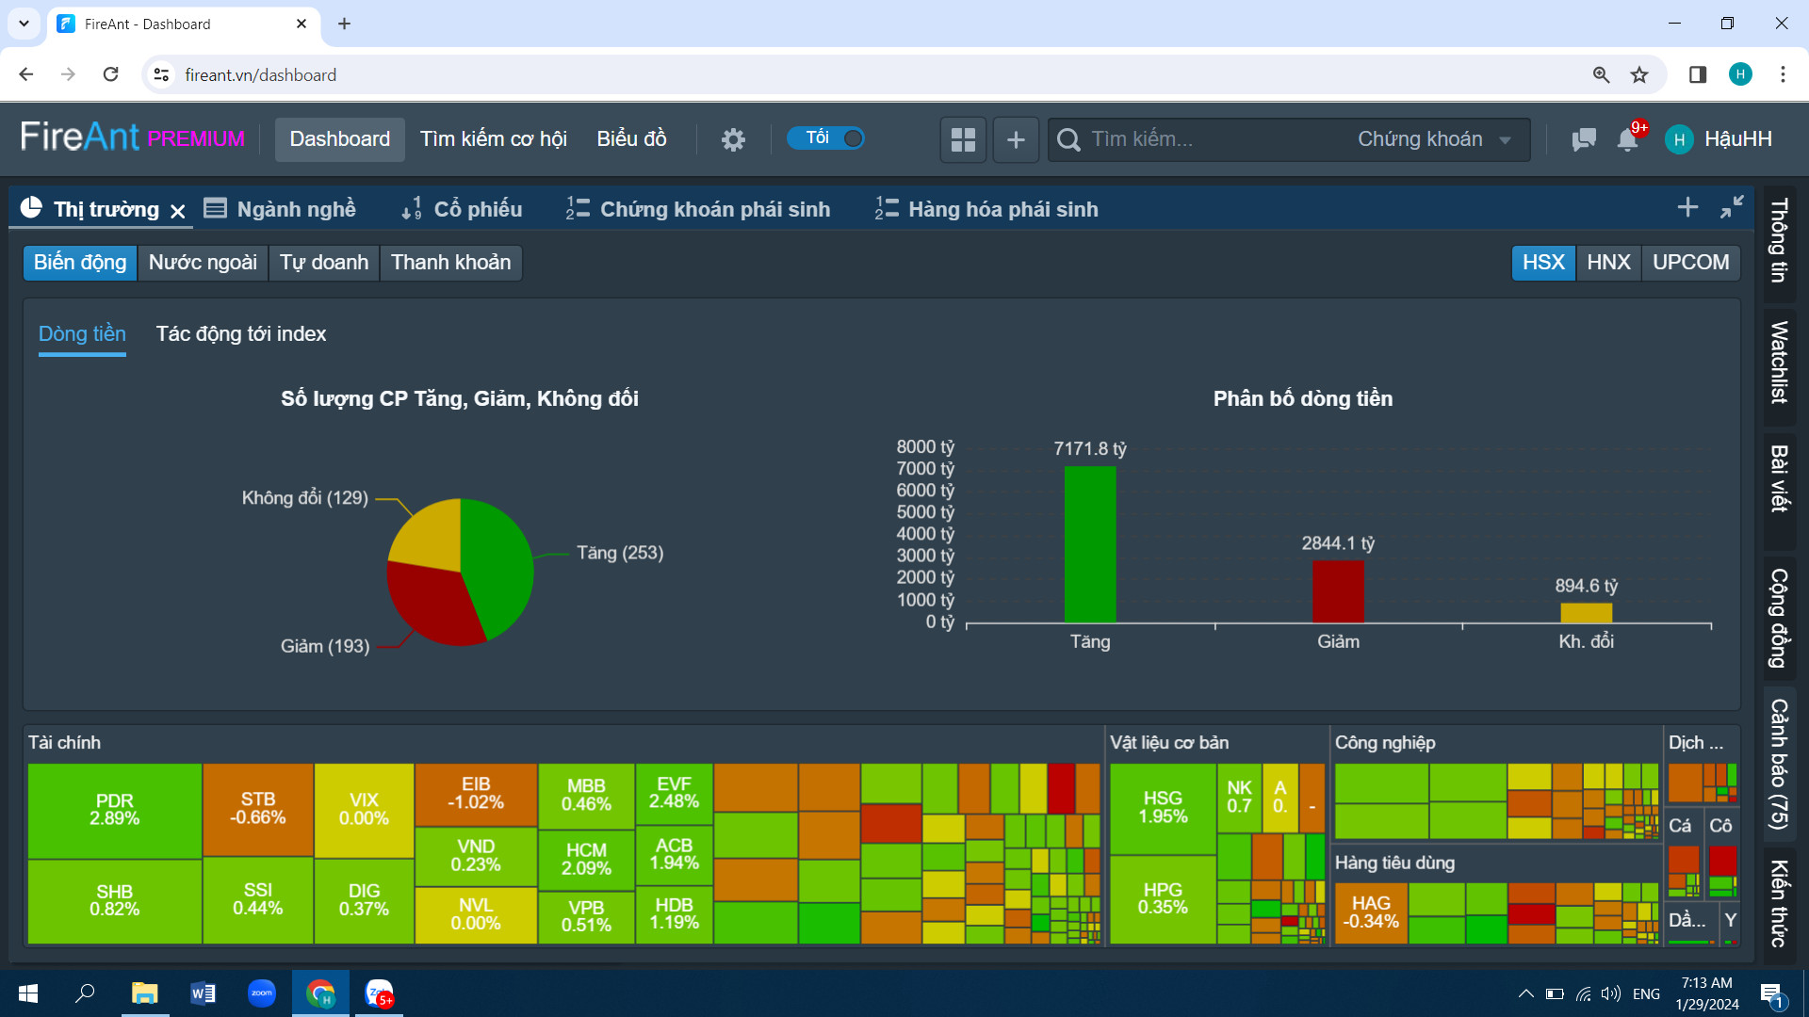This screenshot has width=1809, height=1017.
Task: Click the dashboard layout grid icon
Action: coord(963,139)
